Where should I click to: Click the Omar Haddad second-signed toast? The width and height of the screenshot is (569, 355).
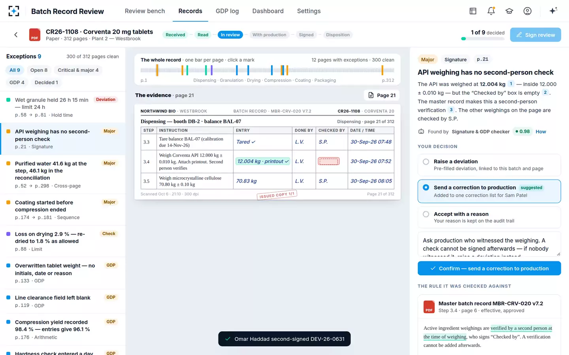tap(284, 339)
